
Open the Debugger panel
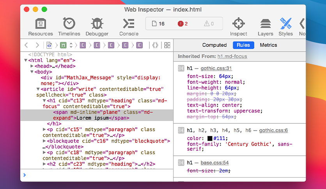coord(97,27)
